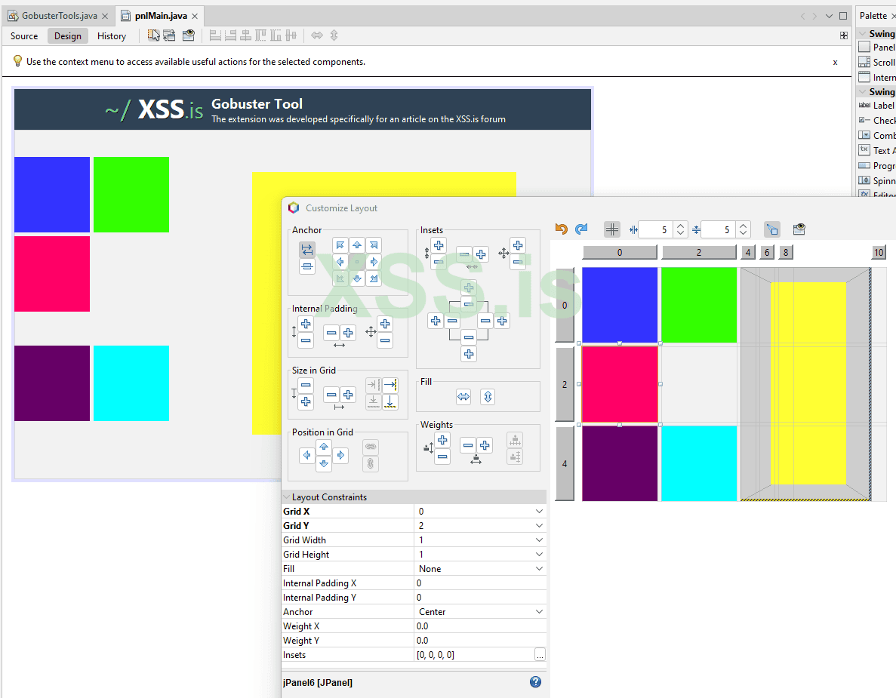
Task: Click the Redo arrow in Customize Layout
Action: [x=581, y=229]
